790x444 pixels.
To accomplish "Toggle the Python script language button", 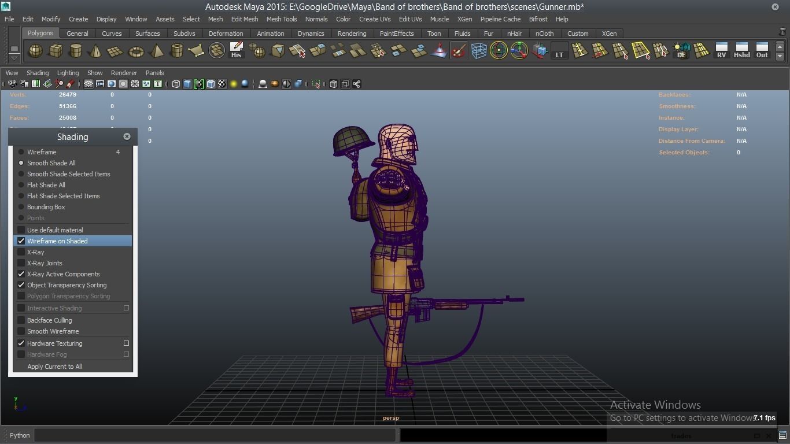I will click(x=20, y=435).
